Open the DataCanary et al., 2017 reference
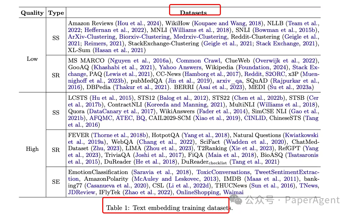This screenshot has width=351, height=214. pyautogui.click(x=121, y=111)
